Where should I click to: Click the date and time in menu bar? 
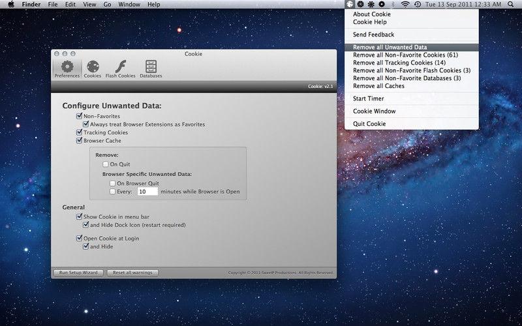463,5
